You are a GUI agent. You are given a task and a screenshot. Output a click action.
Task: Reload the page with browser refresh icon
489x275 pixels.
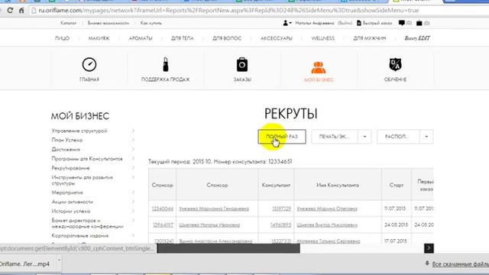(x=10, y=10)
